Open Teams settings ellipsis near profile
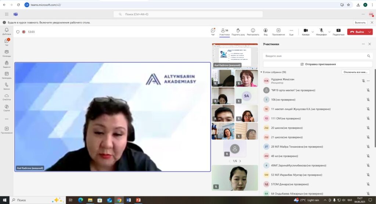Screen dimensions: 376x204 (363, 14)
